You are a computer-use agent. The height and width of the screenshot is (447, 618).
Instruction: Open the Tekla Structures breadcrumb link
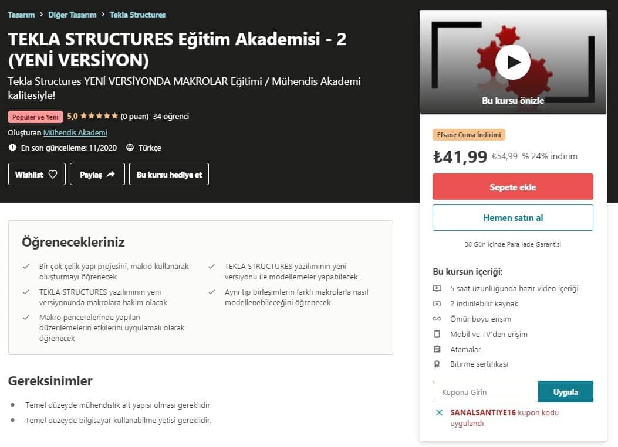(x=137, y=15)
